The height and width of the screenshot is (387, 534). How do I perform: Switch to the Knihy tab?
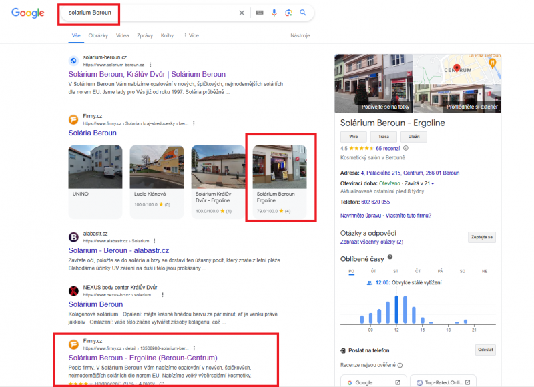(168, 35)
